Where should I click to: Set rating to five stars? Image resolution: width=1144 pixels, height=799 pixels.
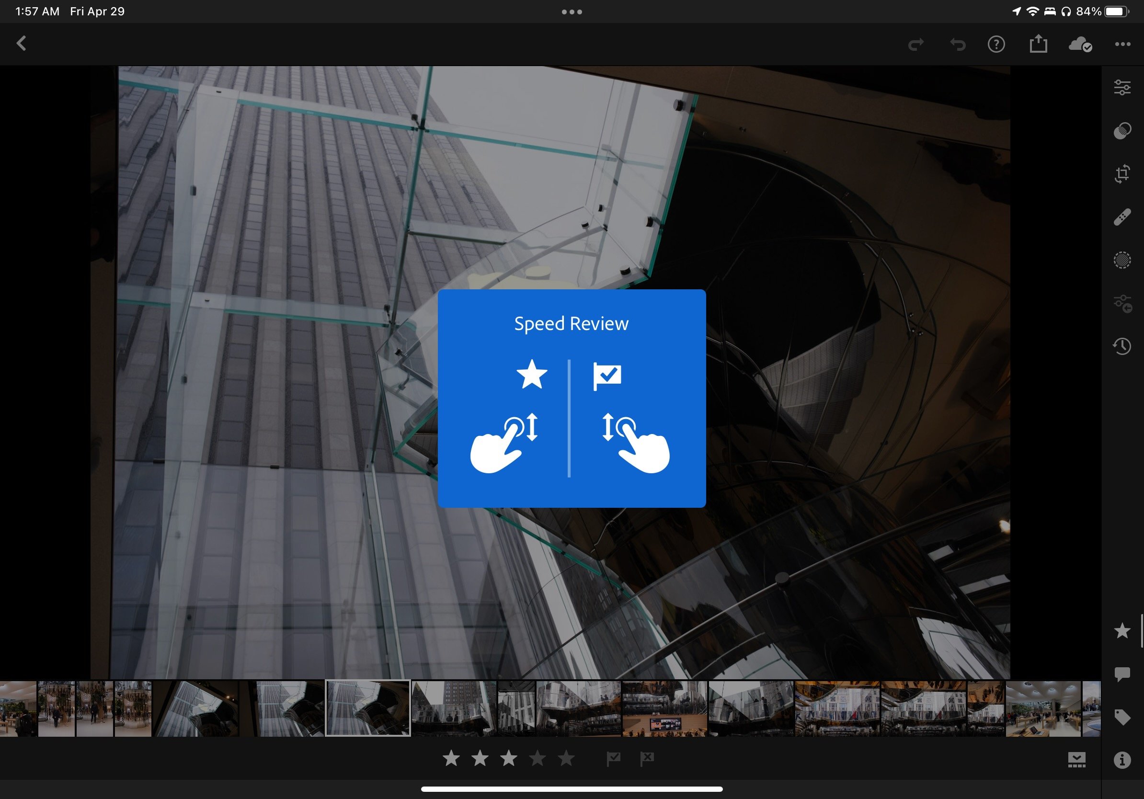566,758
